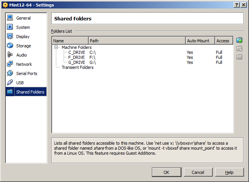Open the General settings category
The image size is (249, 182).
coord(23,18)
